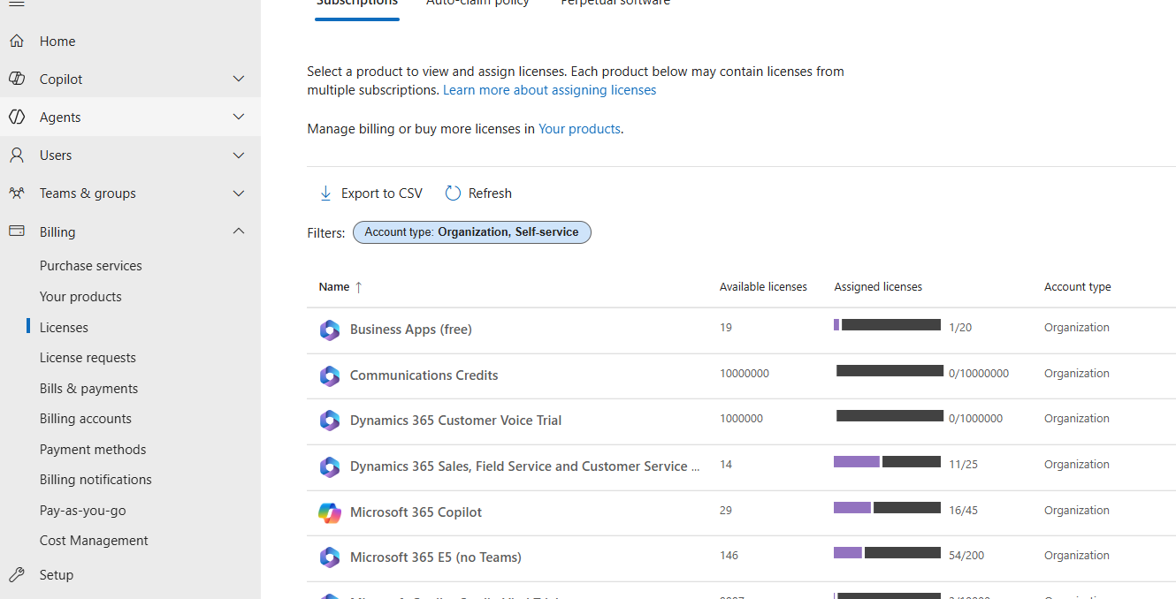
Task: Click the Available licenses column header
Action: pyautogui.click(x=763, y=287)
